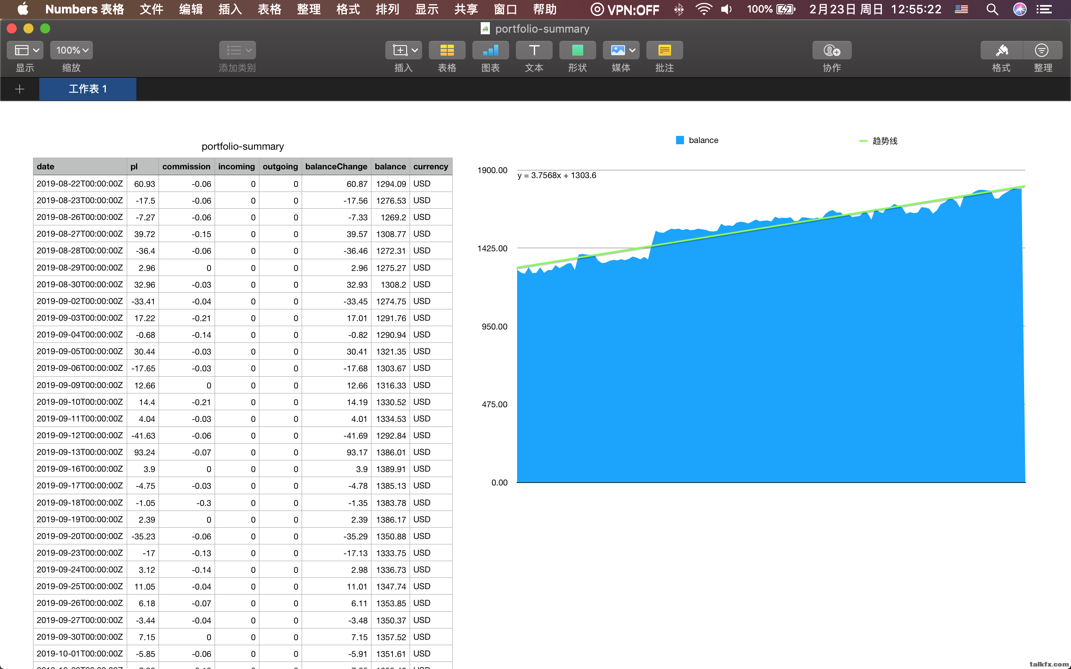Click the Bluetooth menu bar icon
The width and height of the screenshot is (1071, 669).
pos(679,9)
